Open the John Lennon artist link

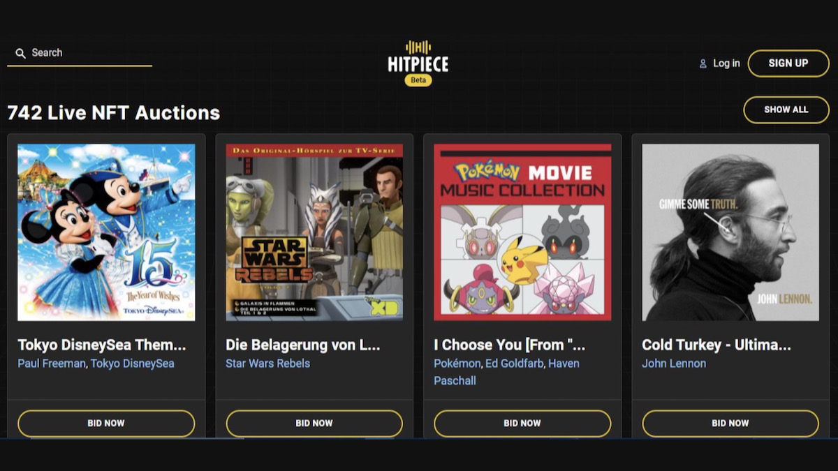[x=674, y=364]
